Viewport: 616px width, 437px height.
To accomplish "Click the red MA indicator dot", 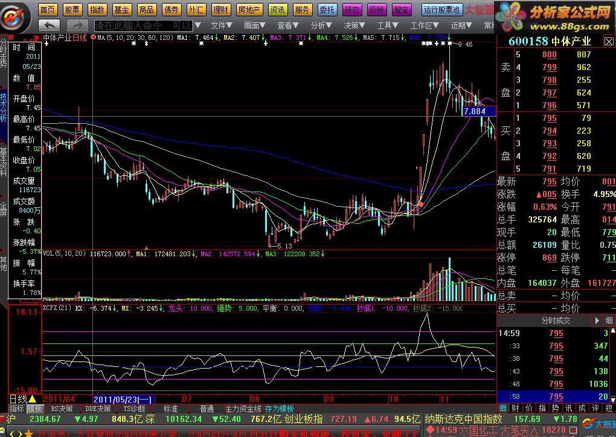I will [x=93, y=37].
